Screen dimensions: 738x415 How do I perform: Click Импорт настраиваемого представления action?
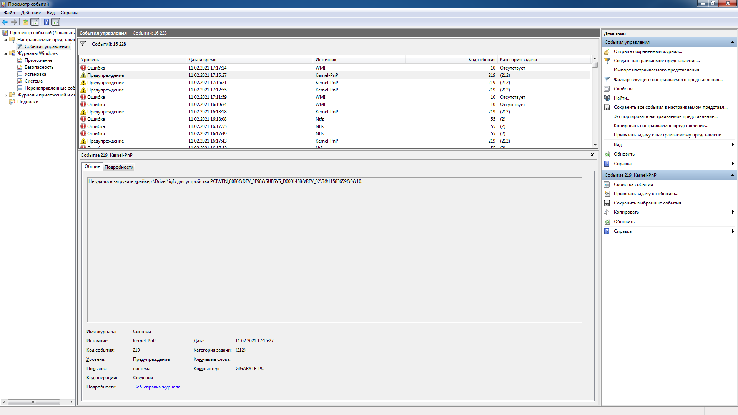point(656,70)
